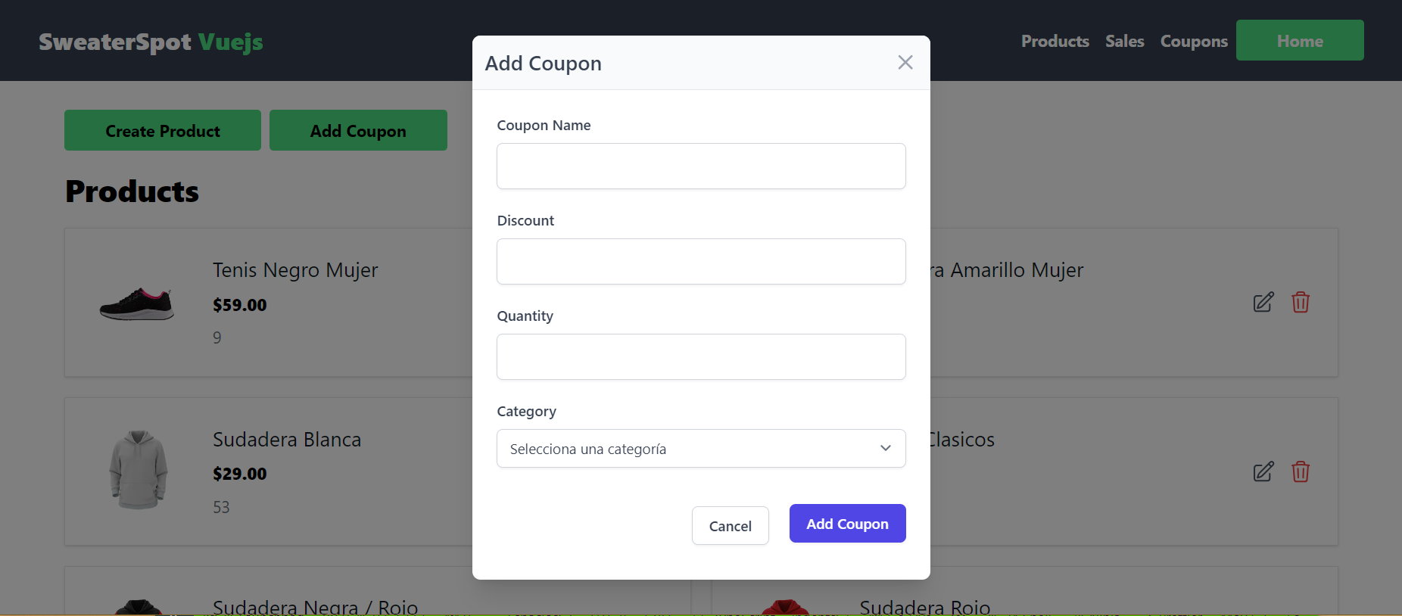The height and width of the screenshot is (616, 1402).
Task: Click the Sudadera Blanca product title
Action: (287, 440)
